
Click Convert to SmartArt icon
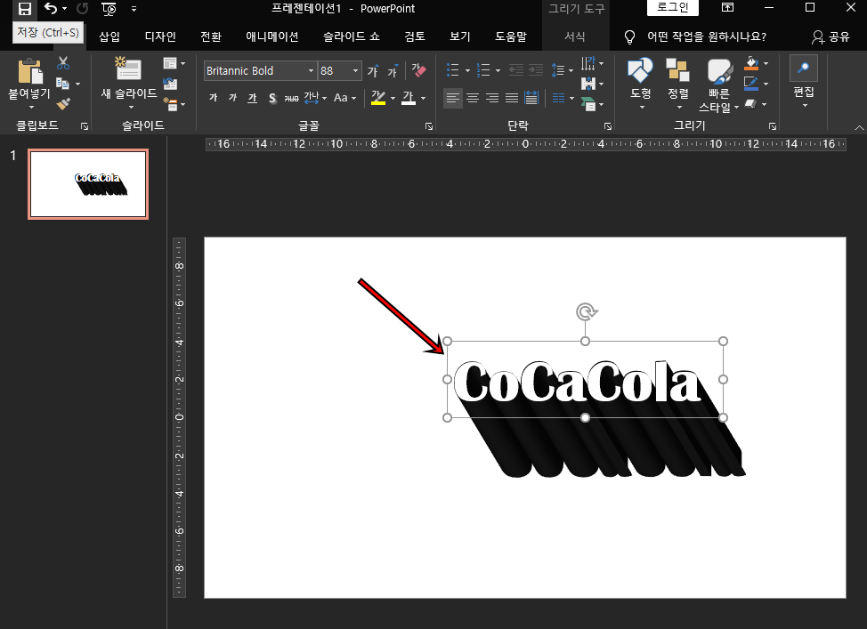pos(588,104)
